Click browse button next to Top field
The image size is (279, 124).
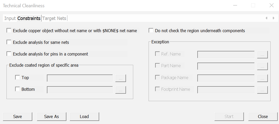(x=121, y=78)
